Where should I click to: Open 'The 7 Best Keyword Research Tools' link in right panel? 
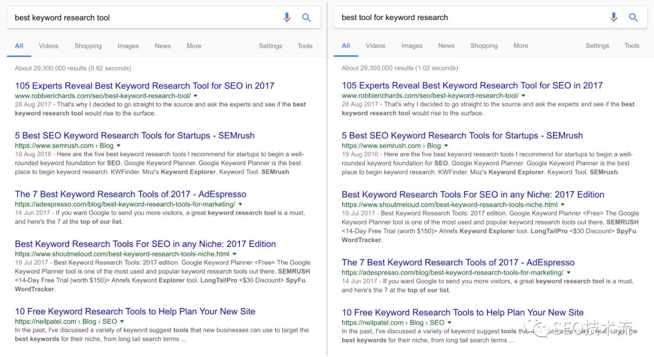(x=458, y=263)
